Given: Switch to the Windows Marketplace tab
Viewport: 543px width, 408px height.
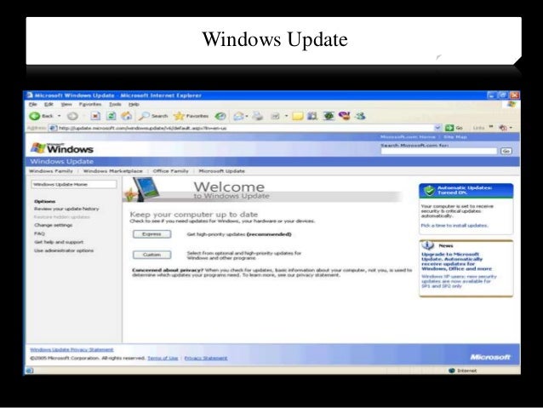Looking at the screenshot, I should (113, 171).
